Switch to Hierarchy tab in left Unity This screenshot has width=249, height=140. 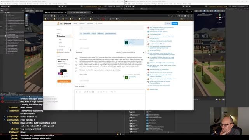coord(5,9)
